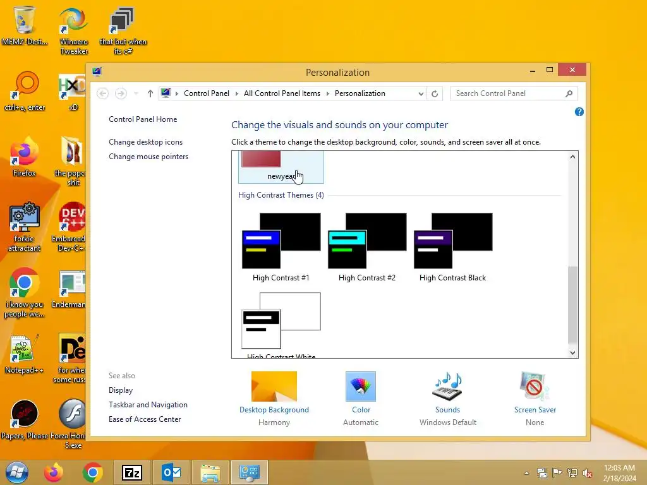This screenshot has height=485, width=647.
Task: Click the Control Panel breadcrumb
Action: coord(207,93)
